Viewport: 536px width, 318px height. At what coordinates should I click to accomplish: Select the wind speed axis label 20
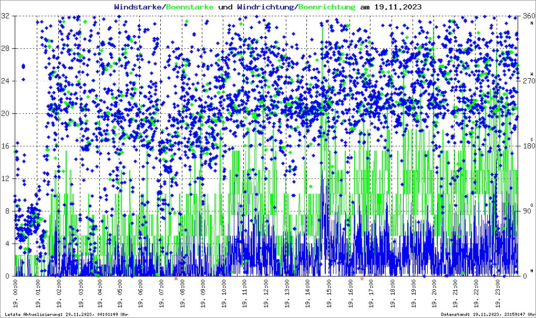click(5, 114)
